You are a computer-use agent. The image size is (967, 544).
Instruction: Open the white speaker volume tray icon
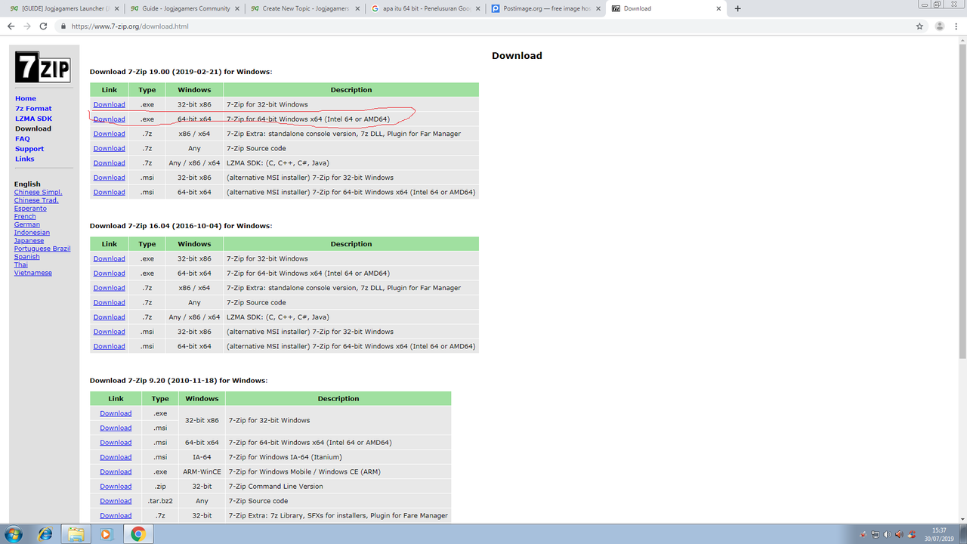point(887,534)
